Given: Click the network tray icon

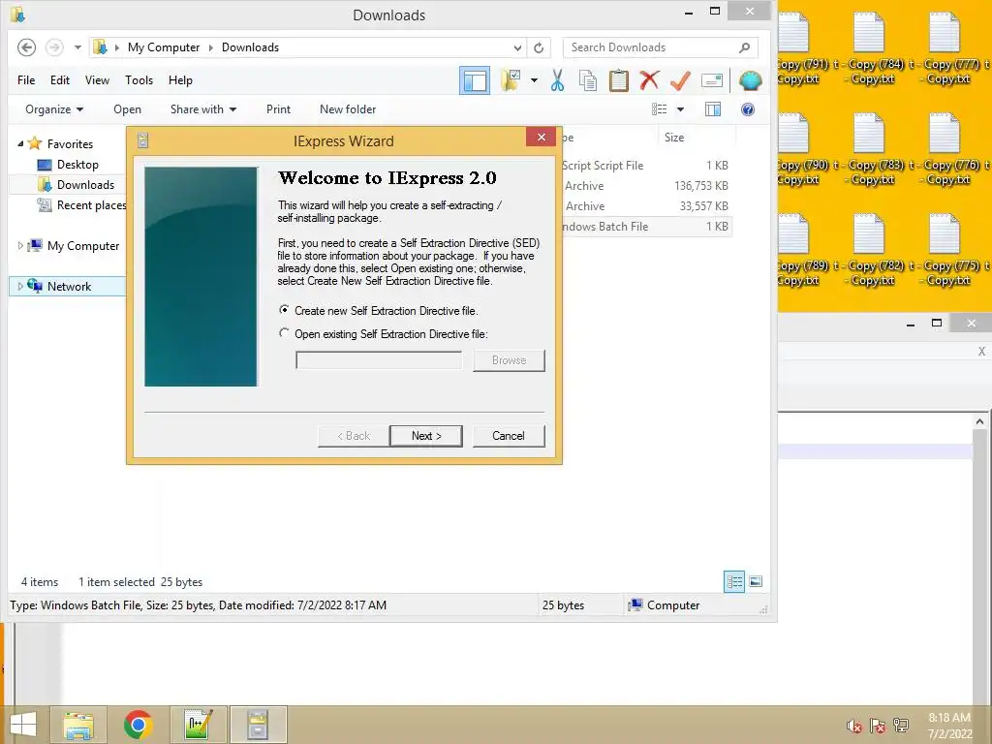Looking at the screenshot, I should 901,726.
